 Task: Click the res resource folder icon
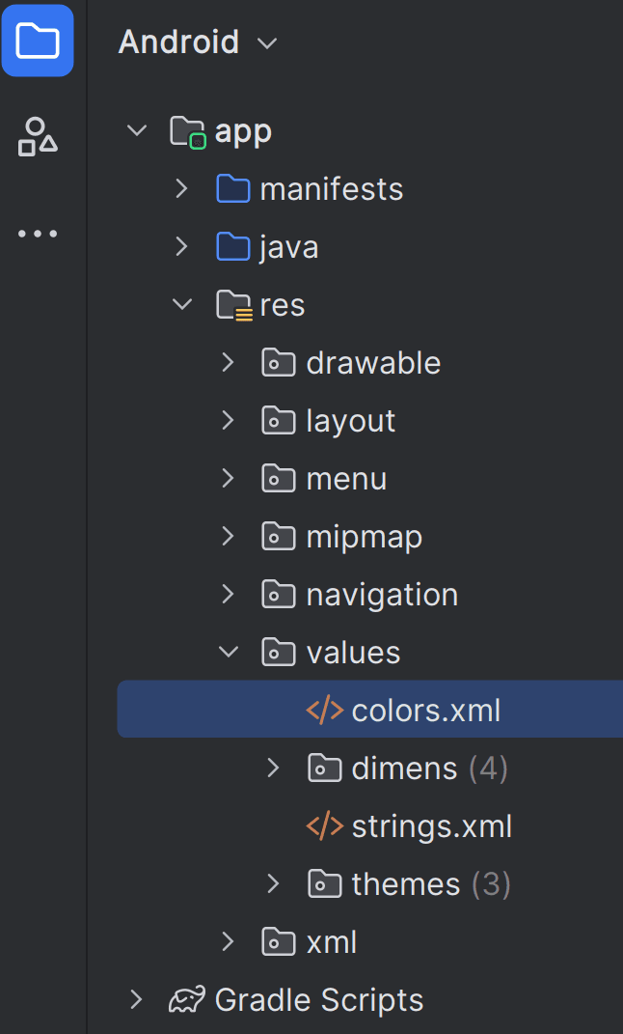pos(234,306)
